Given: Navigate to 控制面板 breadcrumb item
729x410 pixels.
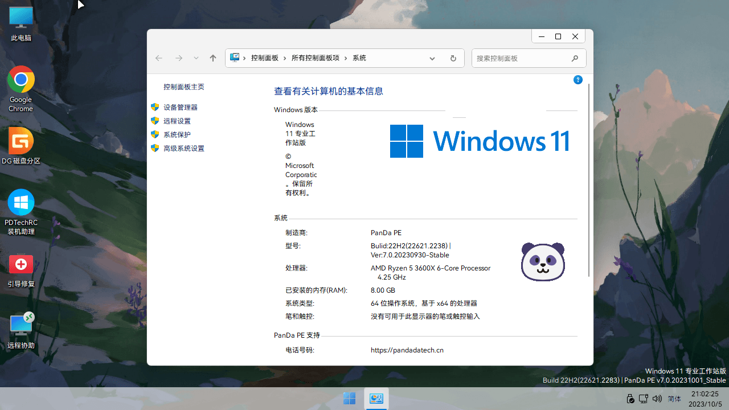Looking at the screenshot, I should [265, 58].
